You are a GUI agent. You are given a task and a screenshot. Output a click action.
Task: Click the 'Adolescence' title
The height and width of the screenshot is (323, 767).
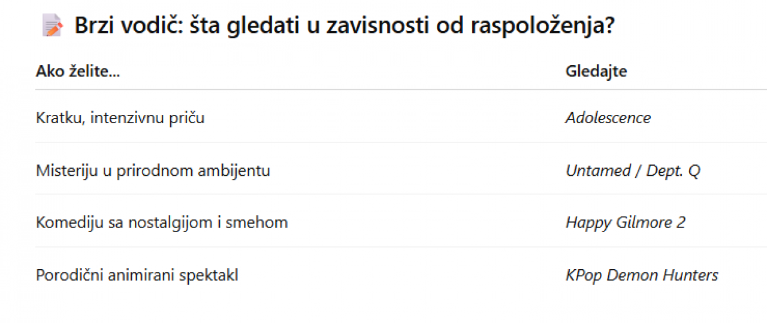608,118
